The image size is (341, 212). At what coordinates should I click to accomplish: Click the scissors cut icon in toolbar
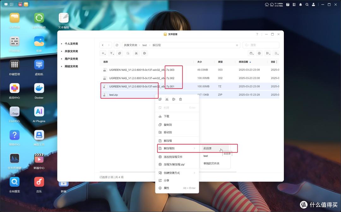(x=136, y=53)
